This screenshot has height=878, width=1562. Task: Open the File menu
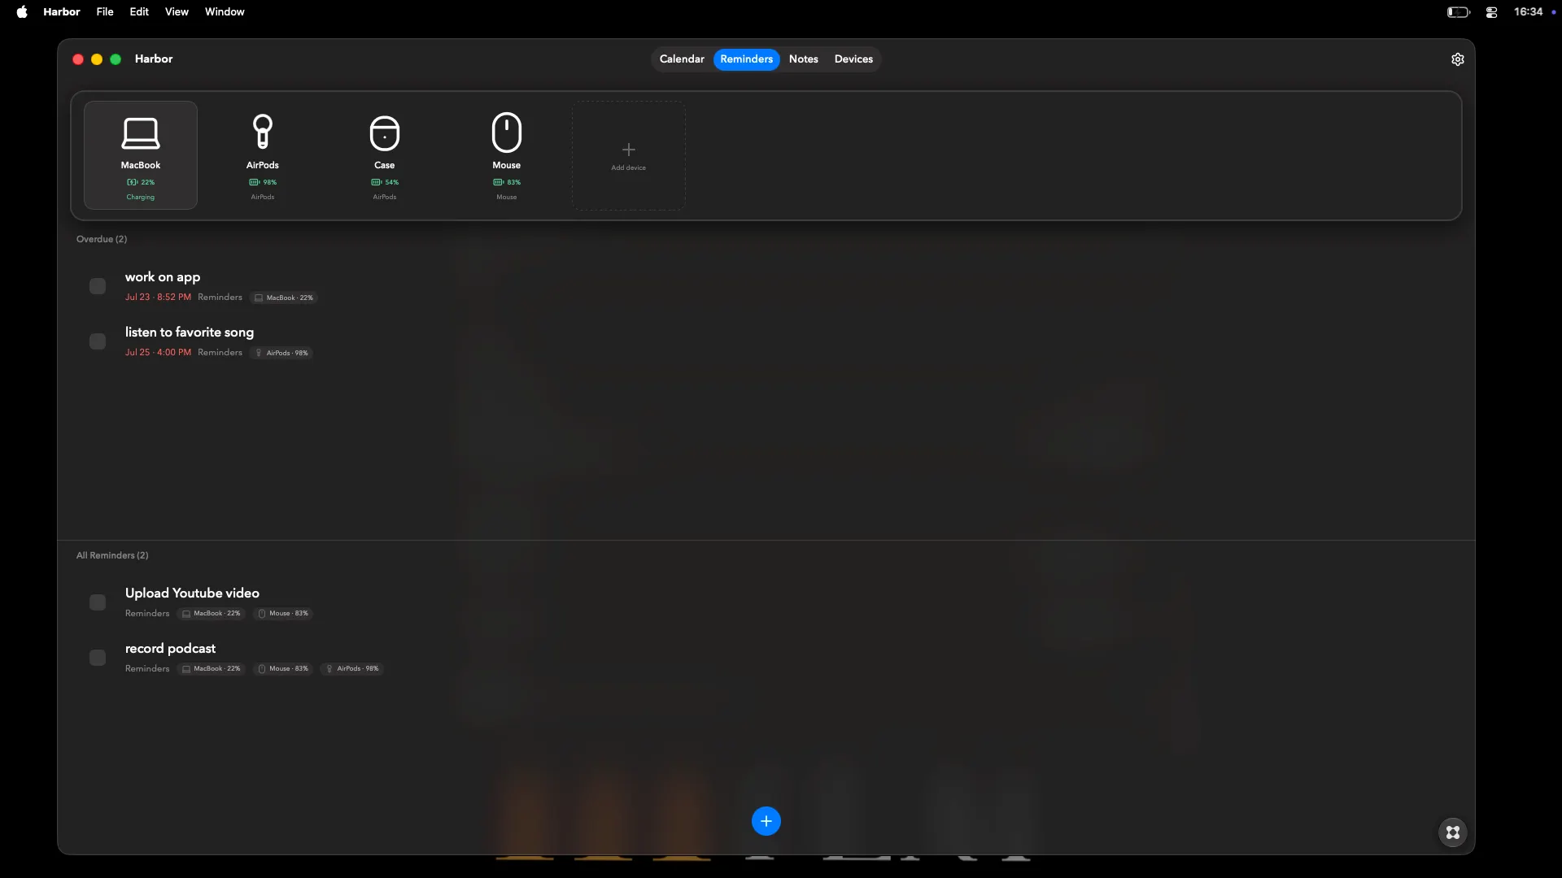(x=105, y=12)
